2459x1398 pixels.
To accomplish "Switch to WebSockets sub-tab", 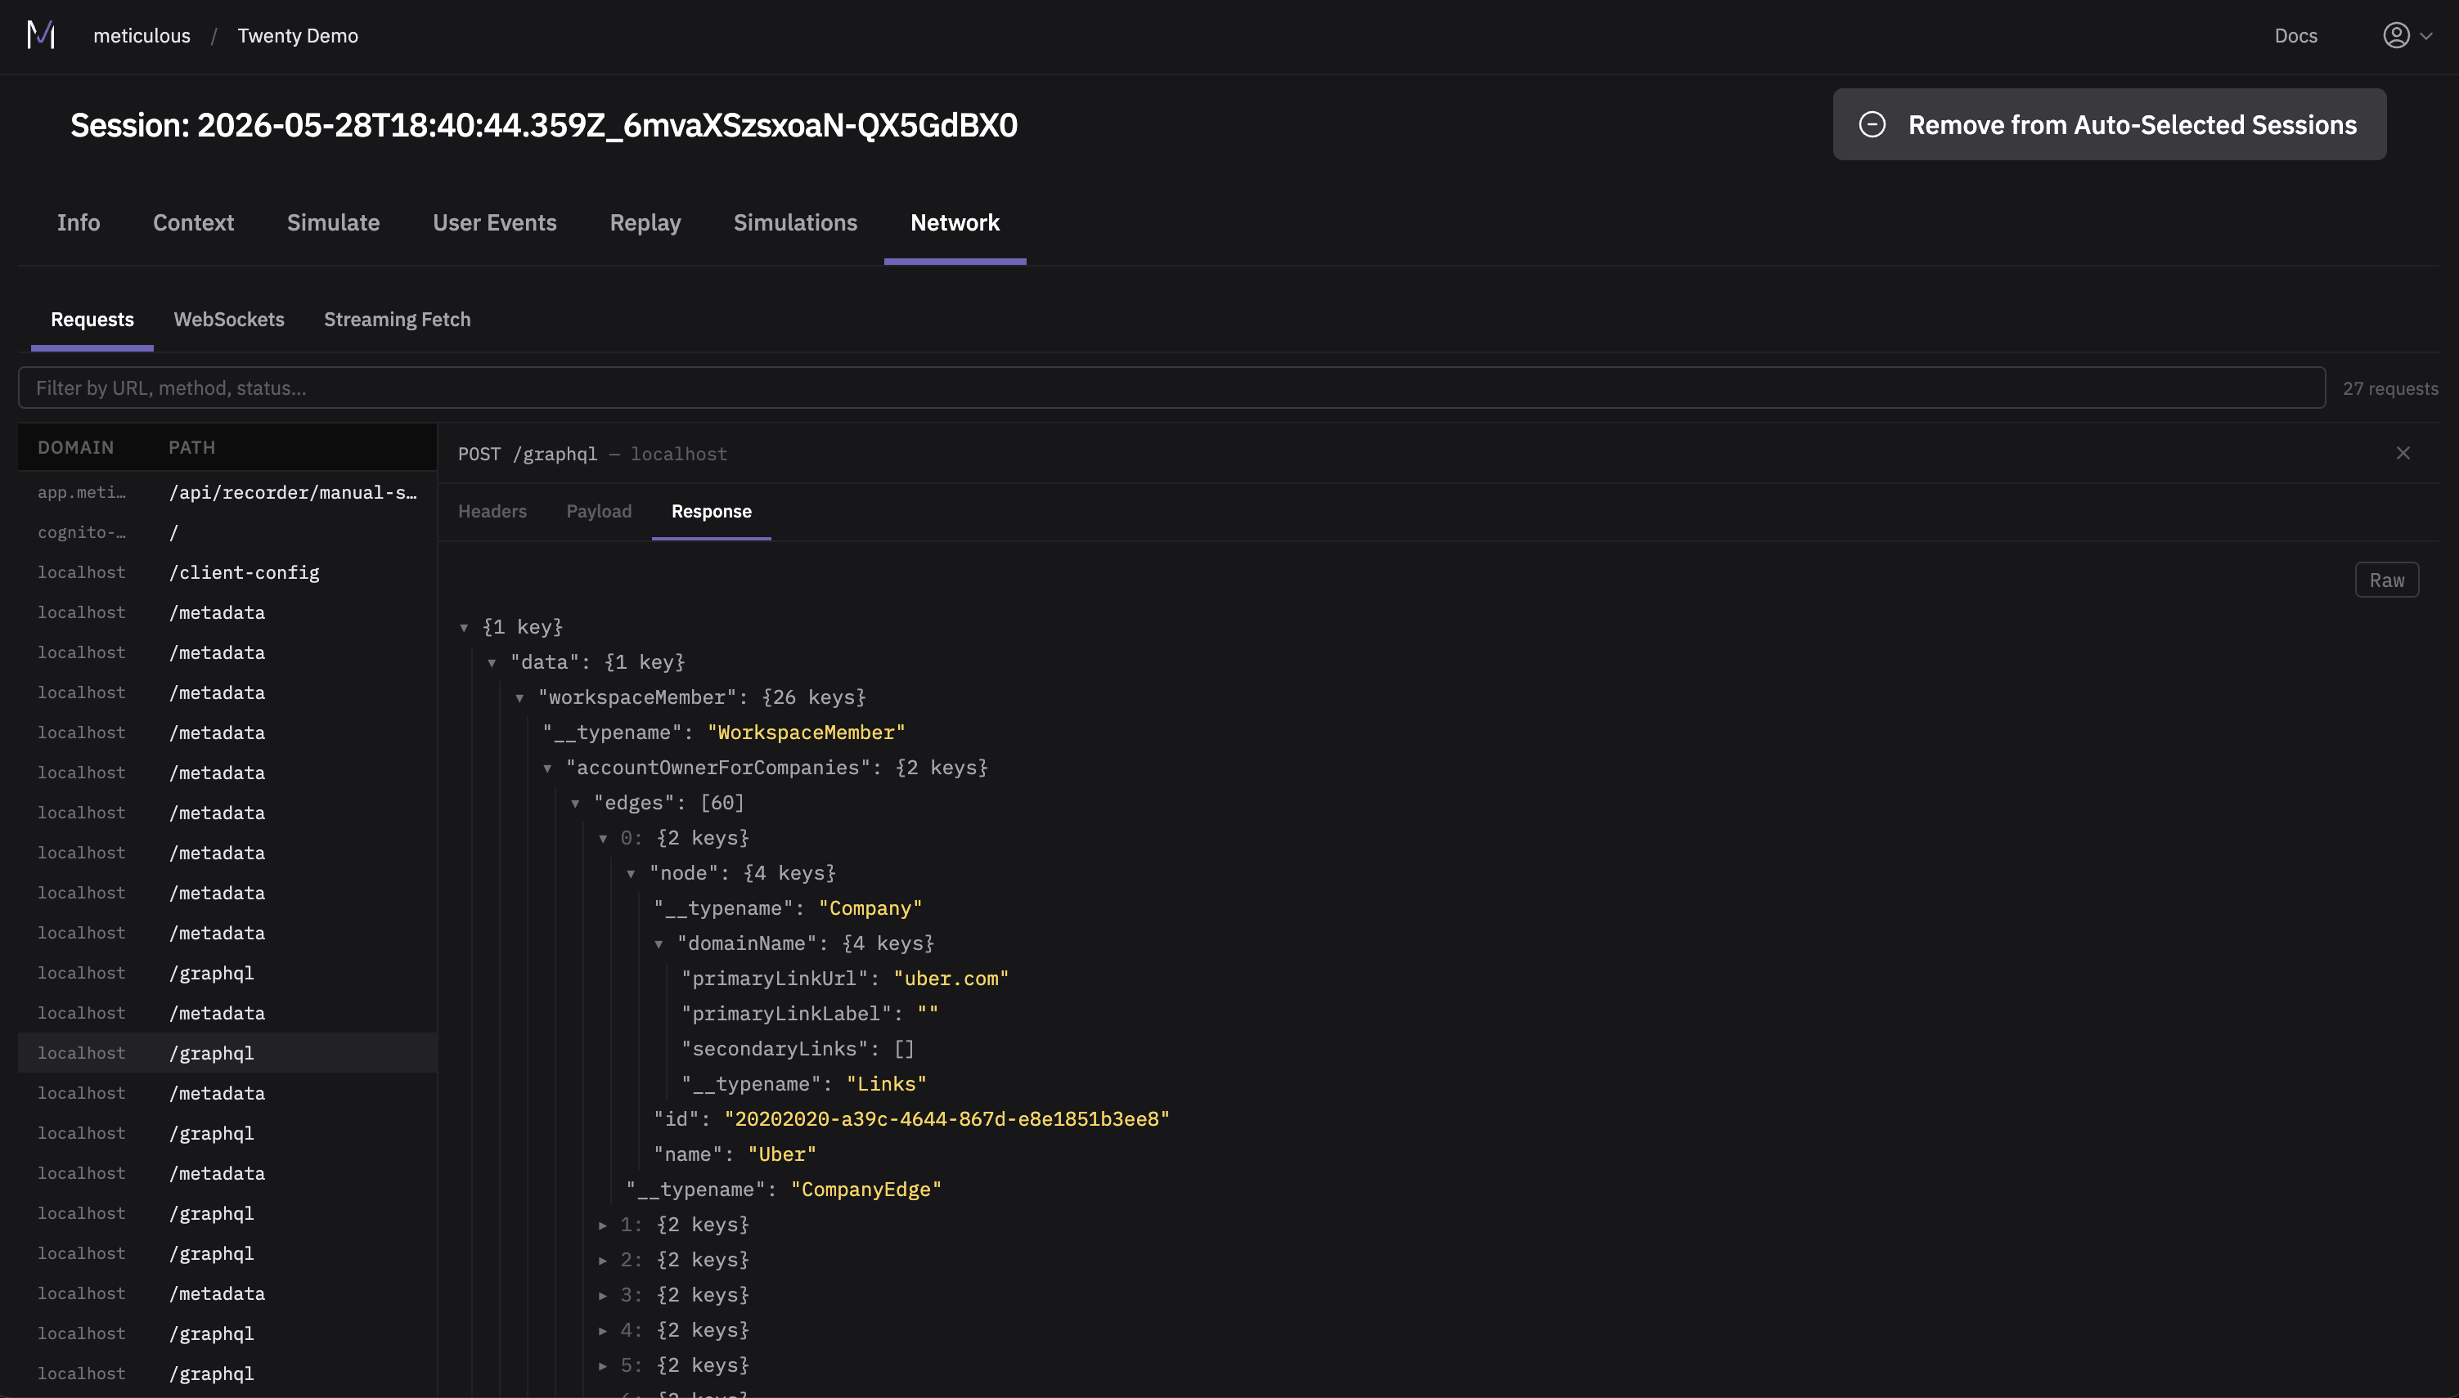I will tap(228, 320).
